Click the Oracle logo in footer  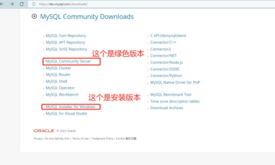tap(44, 131)
